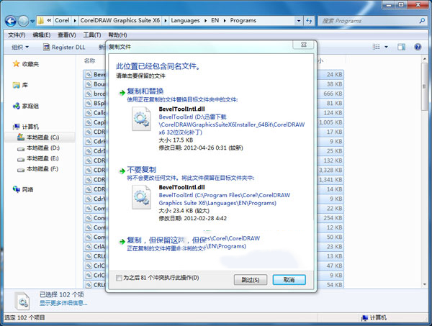Viewport: 432px width, 326px height.
Task: Select 本地磁盘 (F:) drive
Action: click(38, 169)
